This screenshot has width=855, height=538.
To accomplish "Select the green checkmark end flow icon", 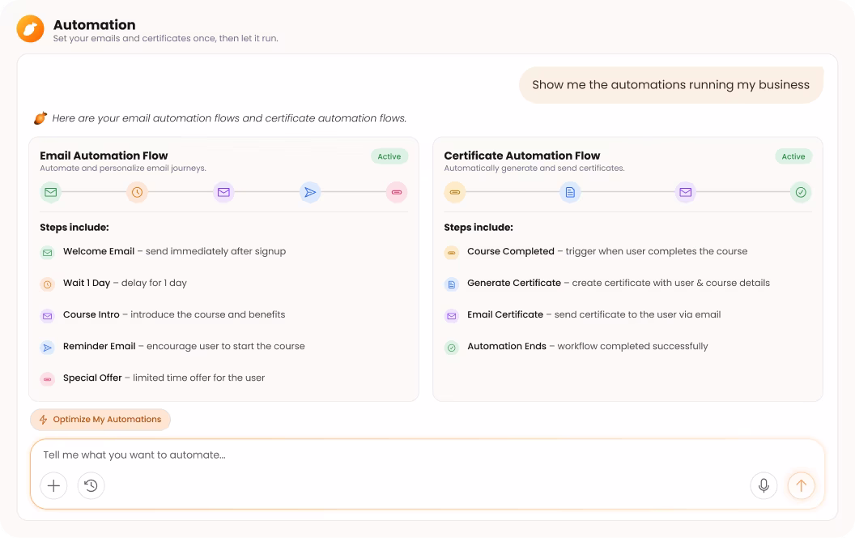I will 801,192.
